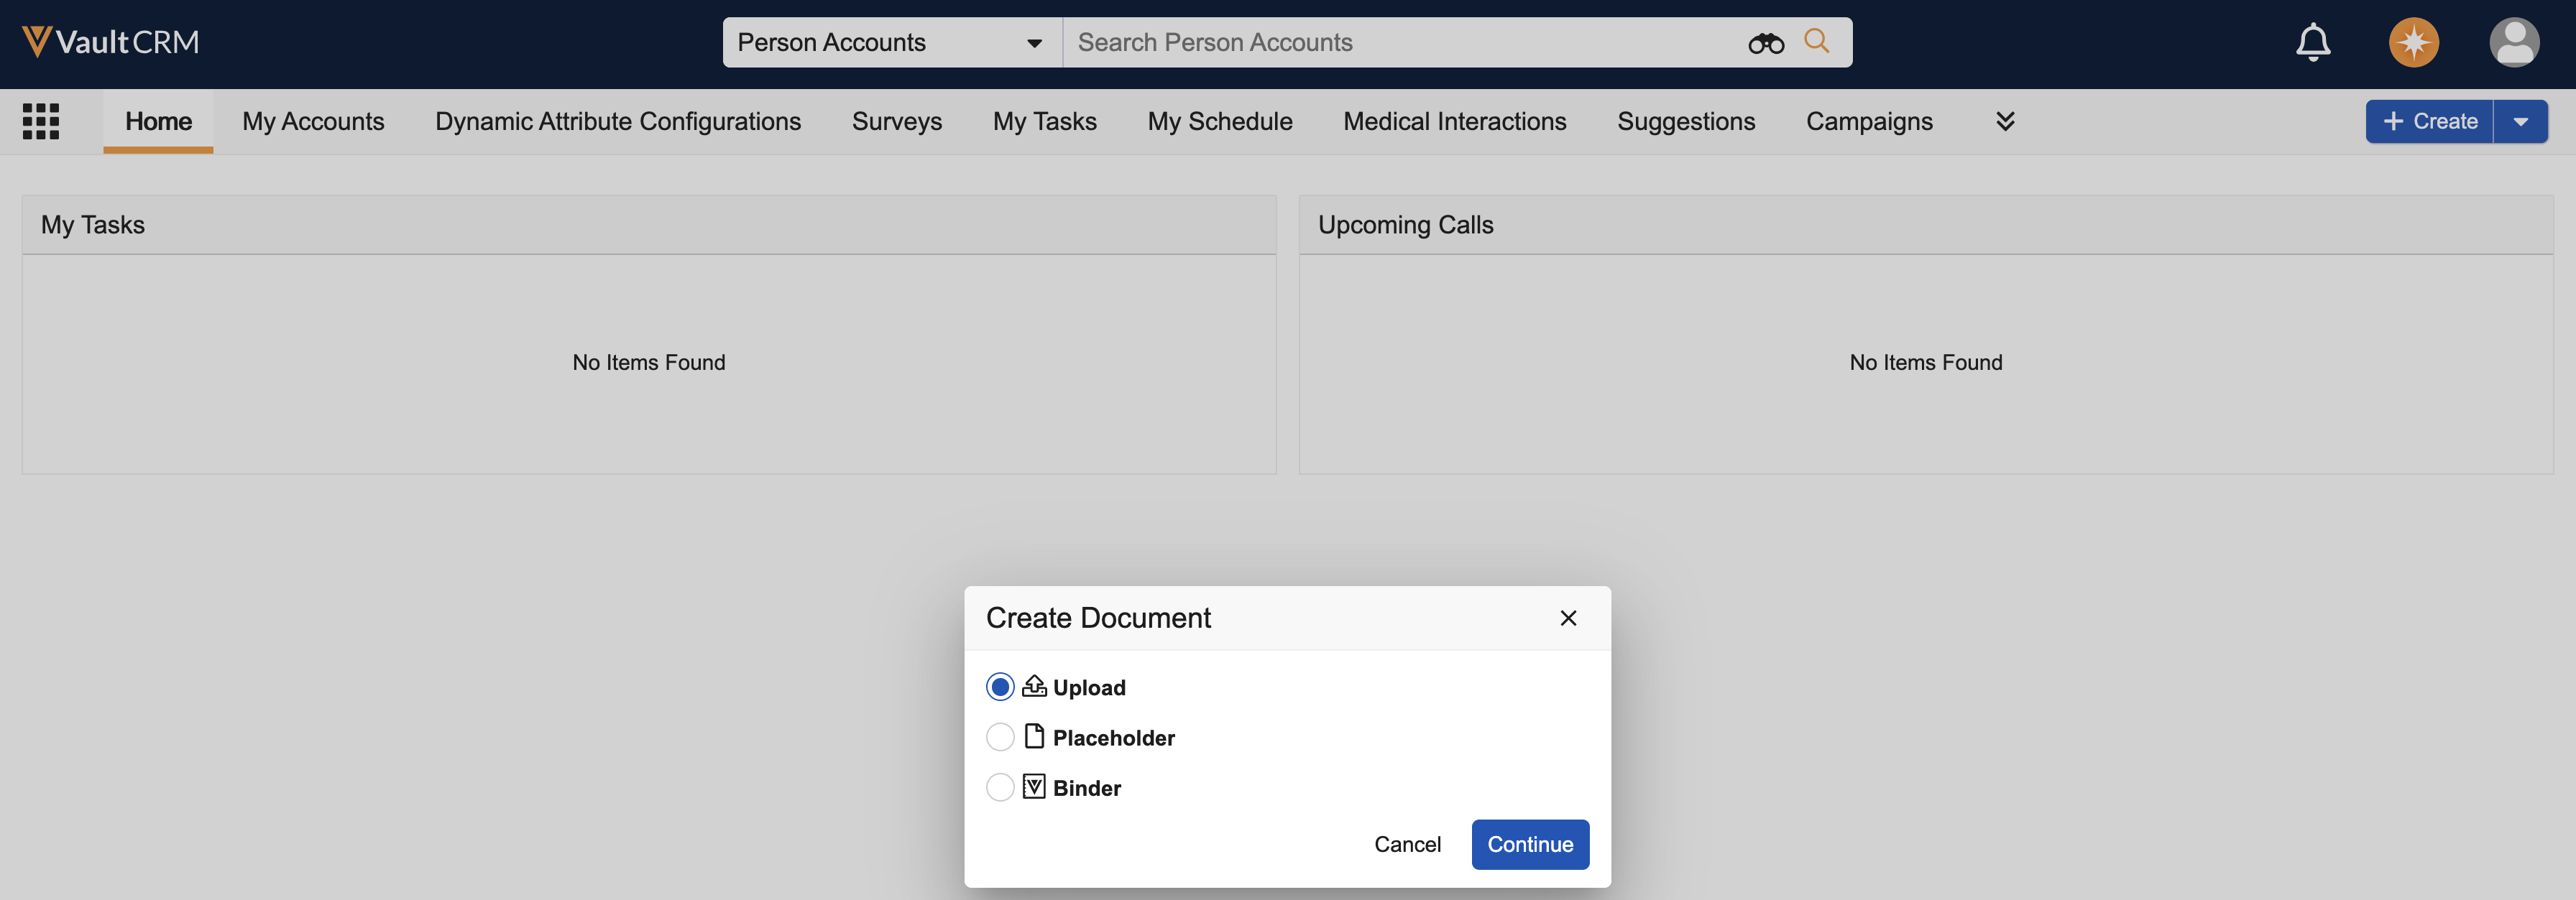2576x900 pixels.
Task: Close the Create Document dialog
Action: pyautogui.click(x=1567, y=618)
